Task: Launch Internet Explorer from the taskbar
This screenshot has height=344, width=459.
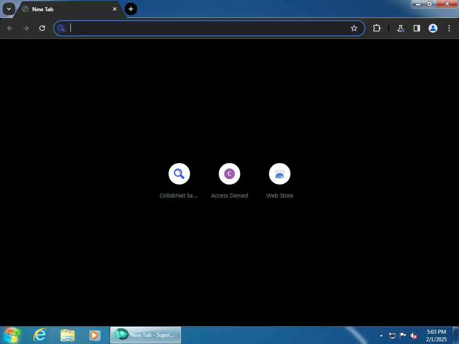Action: [x=40, y=335]
